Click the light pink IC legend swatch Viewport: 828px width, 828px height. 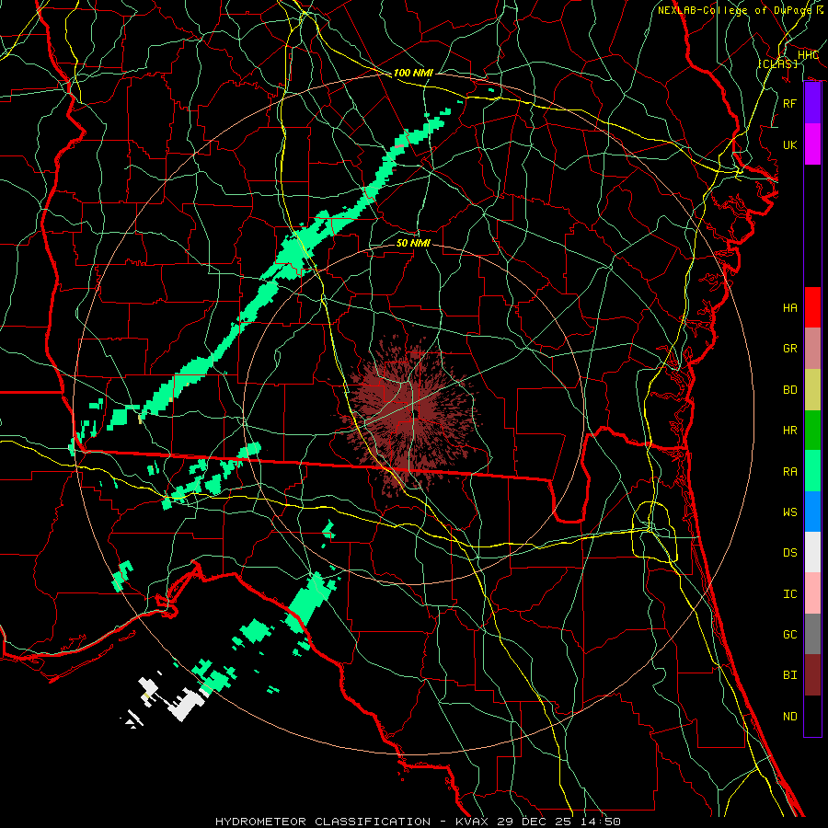812,593
